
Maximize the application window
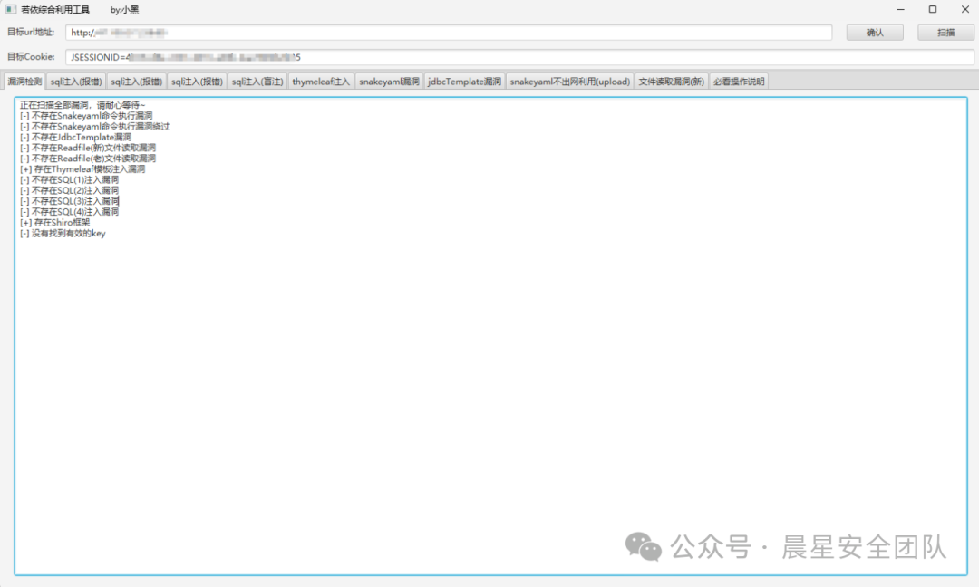932,9
